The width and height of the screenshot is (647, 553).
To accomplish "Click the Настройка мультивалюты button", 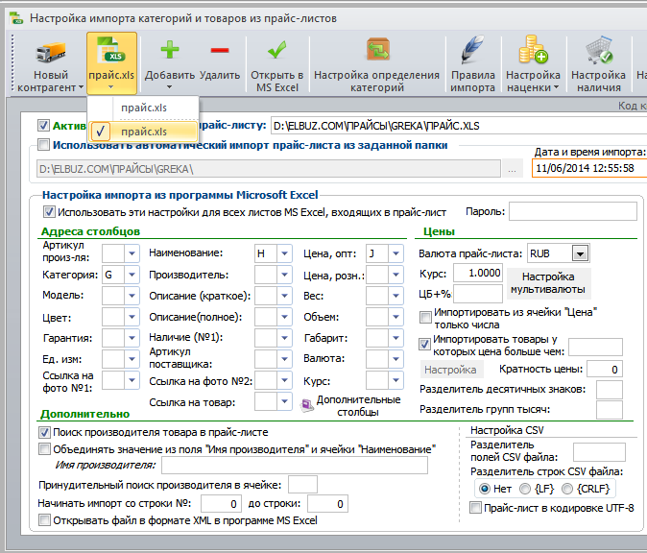I will click(548, 283).
